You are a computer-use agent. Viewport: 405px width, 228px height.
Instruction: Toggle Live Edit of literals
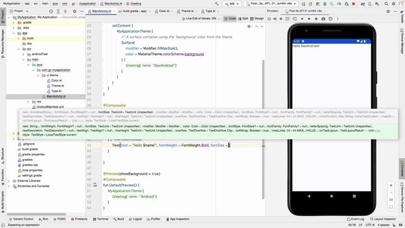point(201,18)
